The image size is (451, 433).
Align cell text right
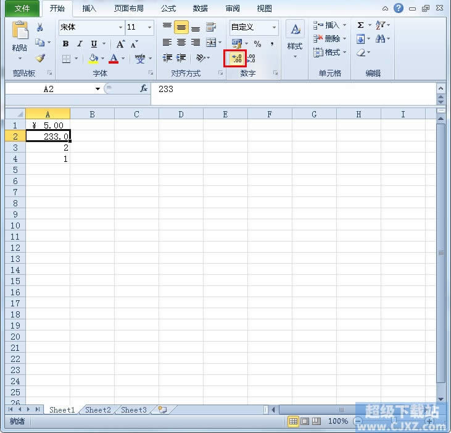[196, 43]
